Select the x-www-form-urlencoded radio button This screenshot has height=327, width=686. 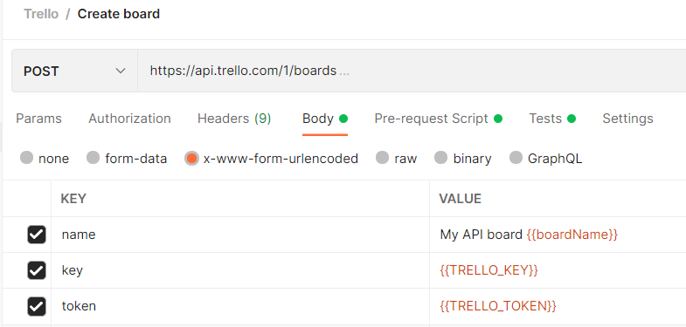tap(191, 158)
